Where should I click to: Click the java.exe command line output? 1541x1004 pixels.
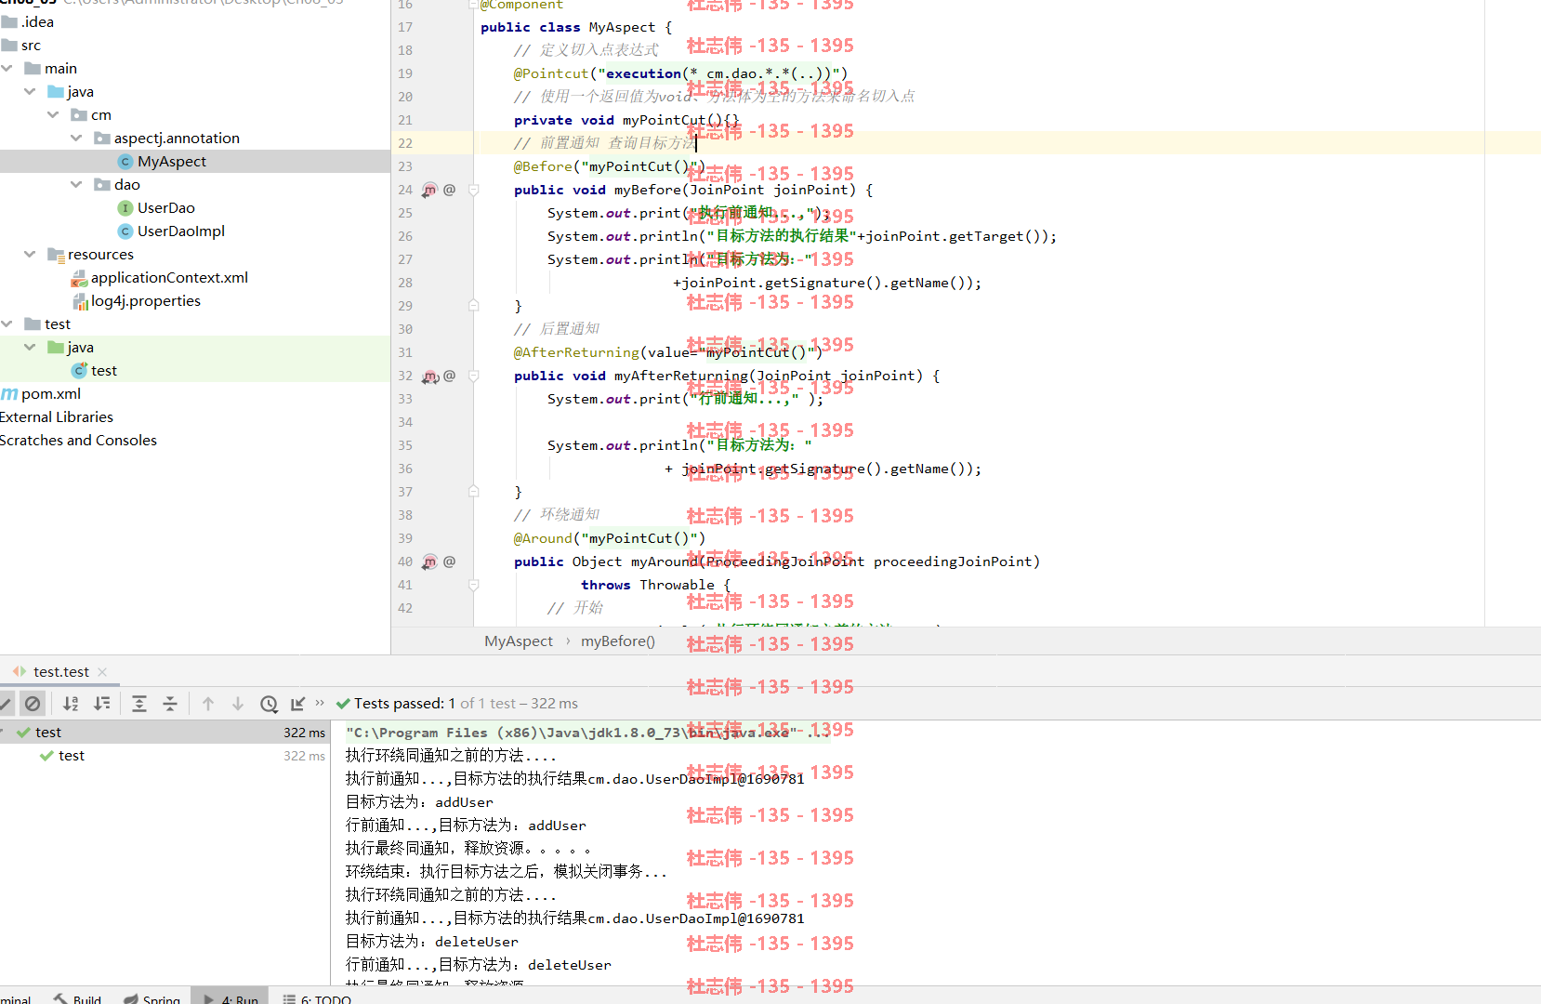click(x=588, y=733)
